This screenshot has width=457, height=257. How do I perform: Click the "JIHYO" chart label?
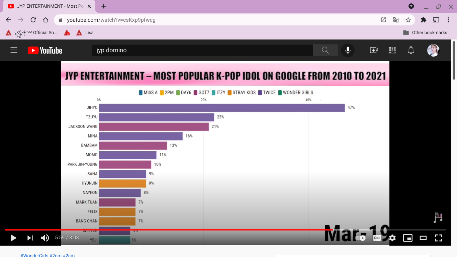point(92,108)
